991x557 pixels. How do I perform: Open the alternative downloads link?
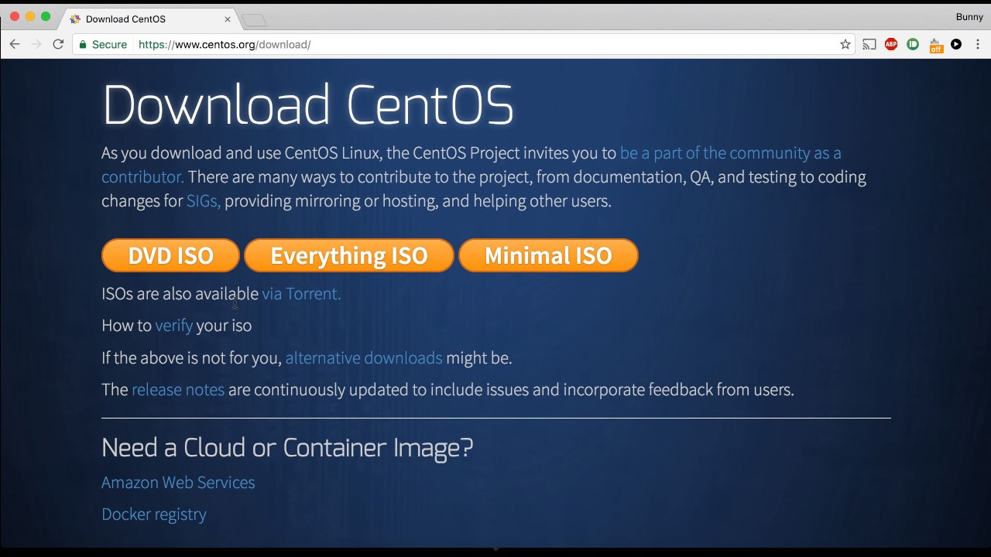click(x=364, y=357)
